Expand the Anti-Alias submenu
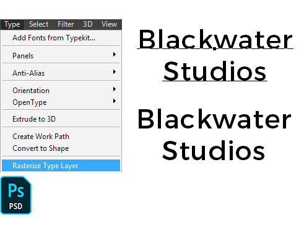The width and height of the screenshot is (304, 234). click(61, 73)
